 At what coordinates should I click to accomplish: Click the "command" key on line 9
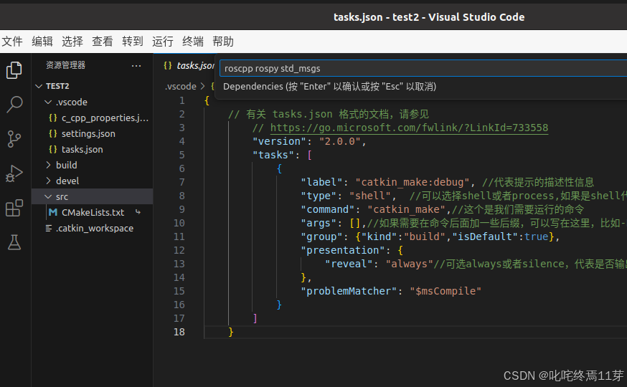[x=328, y=209]
